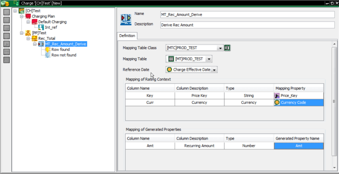Select the Rec_Total tree label
The height and width of the screenshot is (174, 339).
(47, 38)
